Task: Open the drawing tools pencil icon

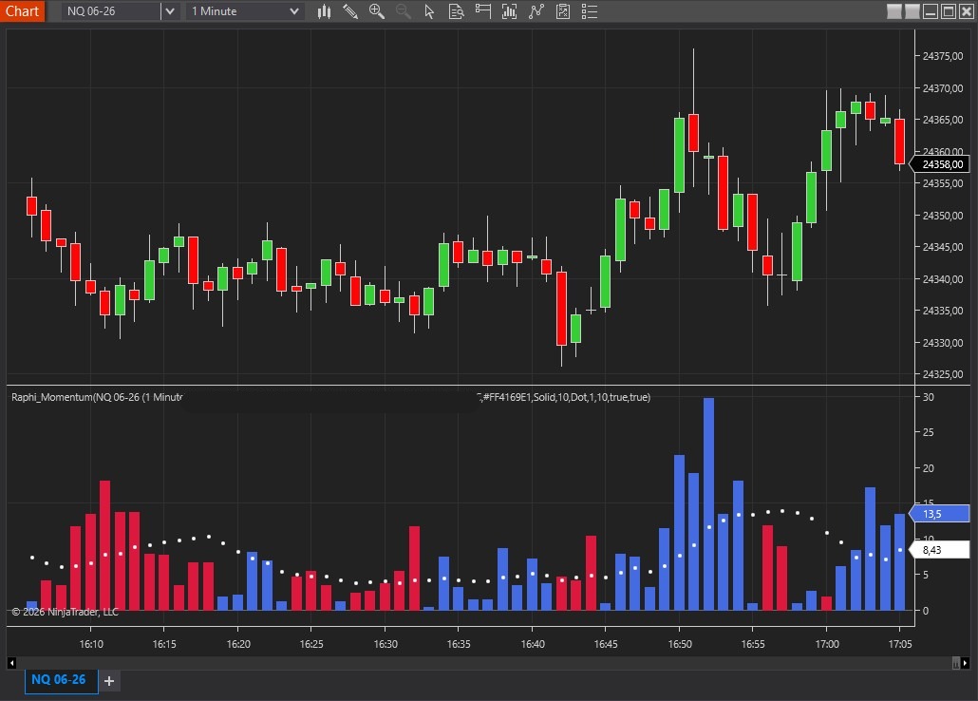Action: (x=350, y=11)
